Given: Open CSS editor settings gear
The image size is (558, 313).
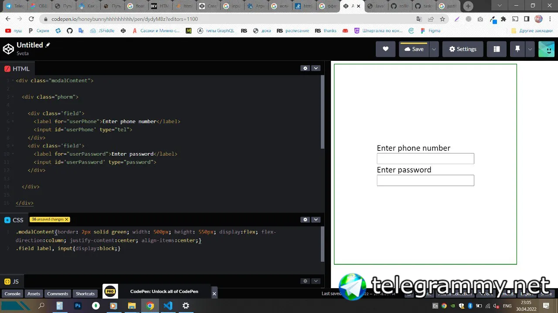Looking at the screenshot, I should (305, 220).
